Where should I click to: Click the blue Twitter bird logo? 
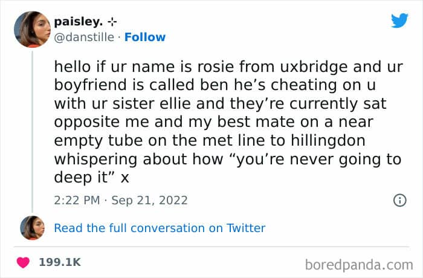[399, 20]
